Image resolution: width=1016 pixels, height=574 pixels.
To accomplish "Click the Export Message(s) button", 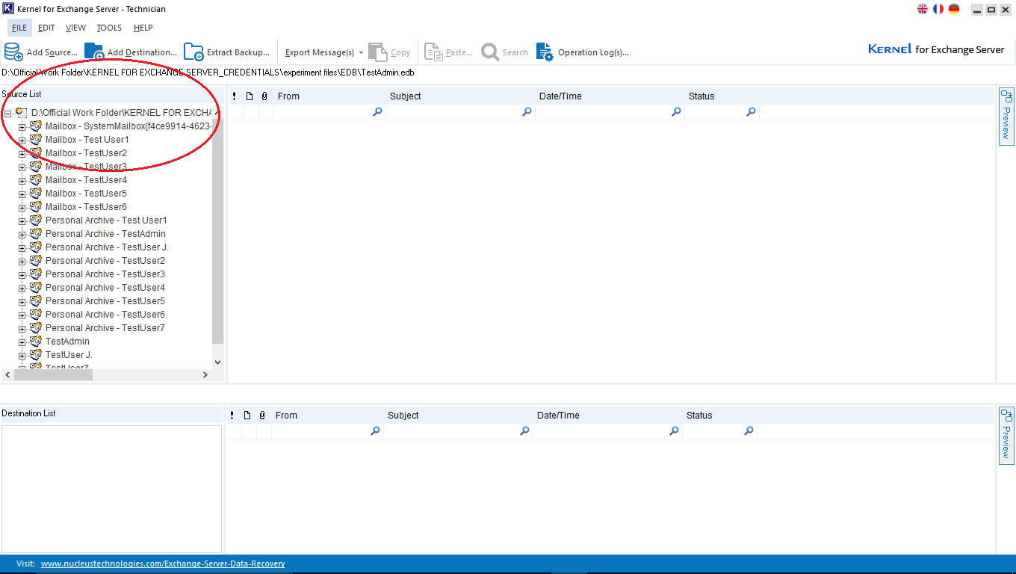I will [320, 52].
